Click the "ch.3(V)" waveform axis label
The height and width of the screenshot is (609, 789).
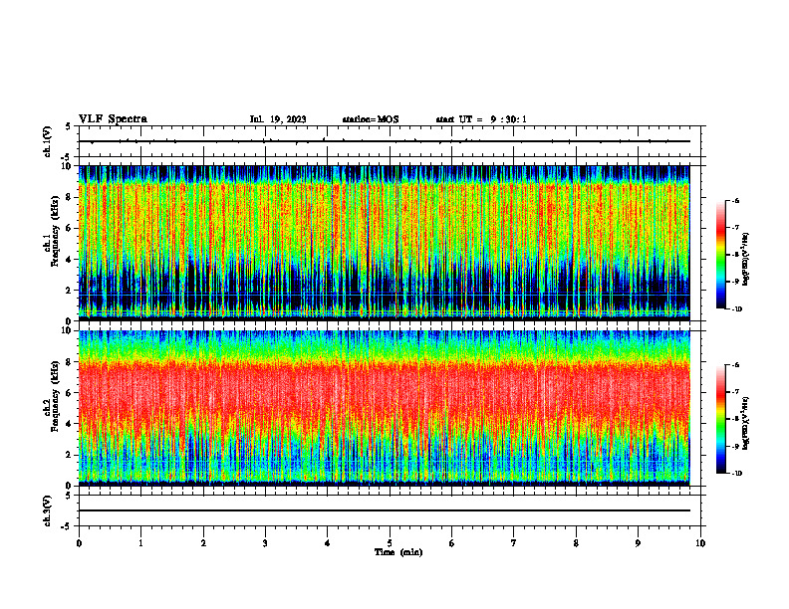pyautogui.click(x=48, y=510)
